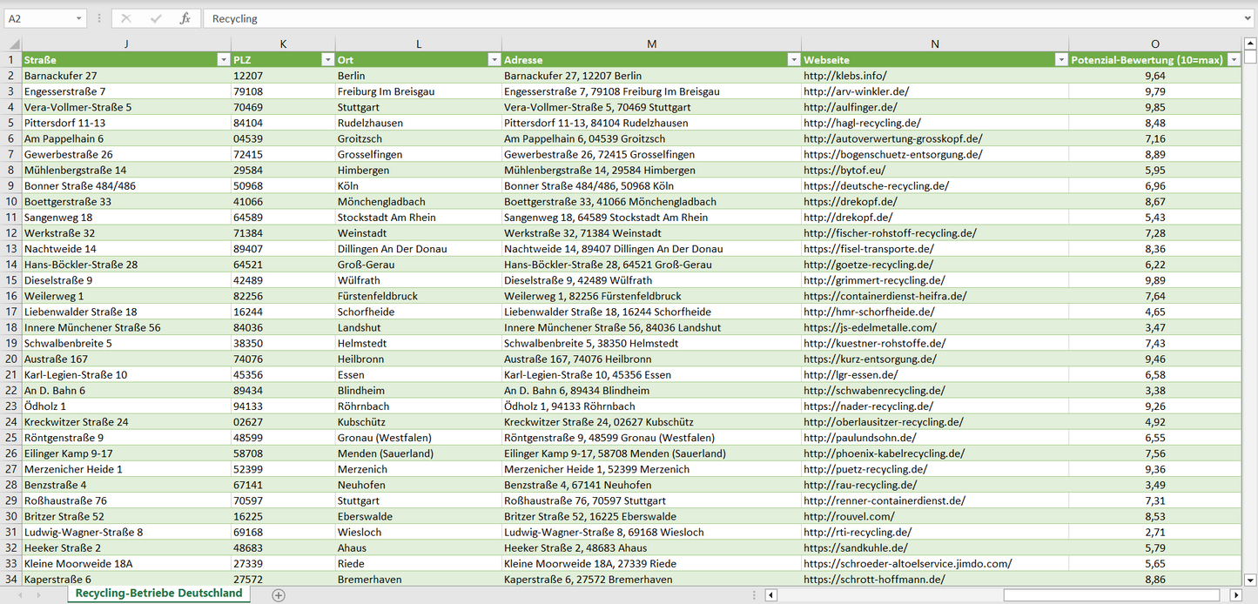
Task: Click the vertical scrollbar down arrow
Action: click(x=1250, y=579)
